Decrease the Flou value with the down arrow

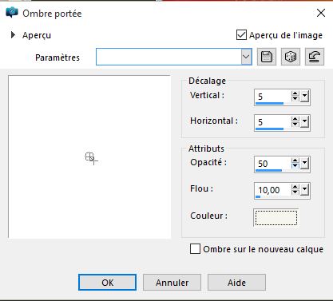pos(295,192)
